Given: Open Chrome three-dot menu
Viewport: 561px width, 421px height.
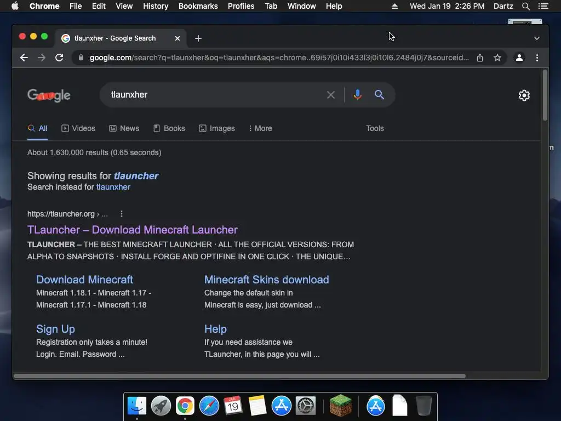Looking at the screenshot, I should point(537,58).
